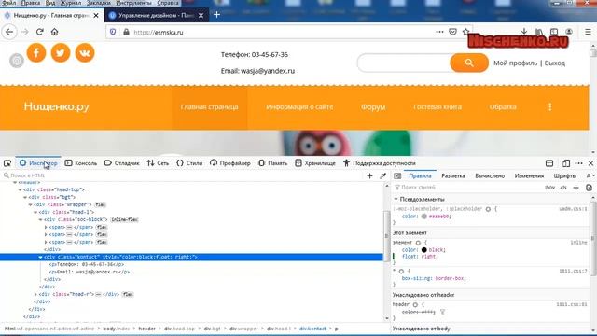This screenshot has height=336, width=597.
Task: Go back with the browser back arrow
Action: [9, 32]
